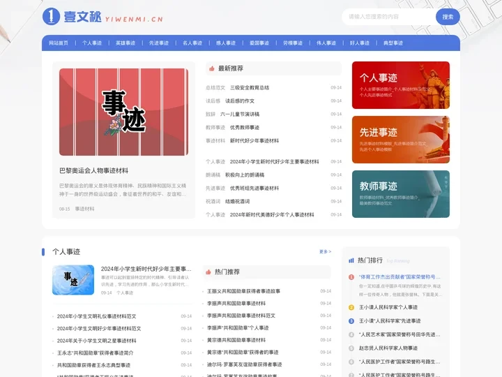Viewport: 502px width, 377px height.
Task: Open 李振声"共和国勋章"个人事迹
Action: pyautogui.click(x=238, y=327)
